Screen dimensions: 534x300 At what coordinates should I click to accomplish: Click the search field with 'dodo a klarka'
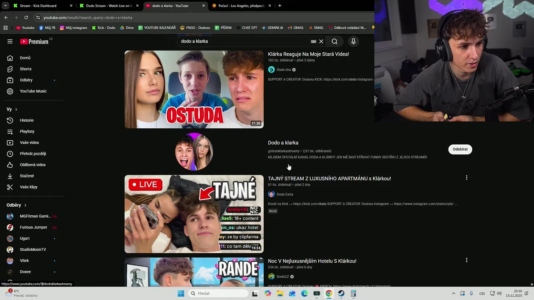[244, 41]
